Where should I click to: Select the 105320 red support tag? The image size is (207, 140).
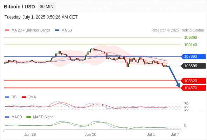pyautogui.click(x=193, y=81)
